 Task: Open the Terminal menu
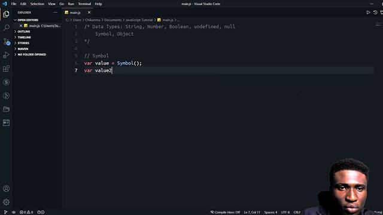(x=84, y=4)
